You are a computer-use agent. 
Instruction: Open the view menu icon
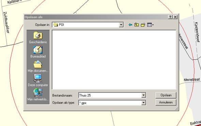pos(150,25)
